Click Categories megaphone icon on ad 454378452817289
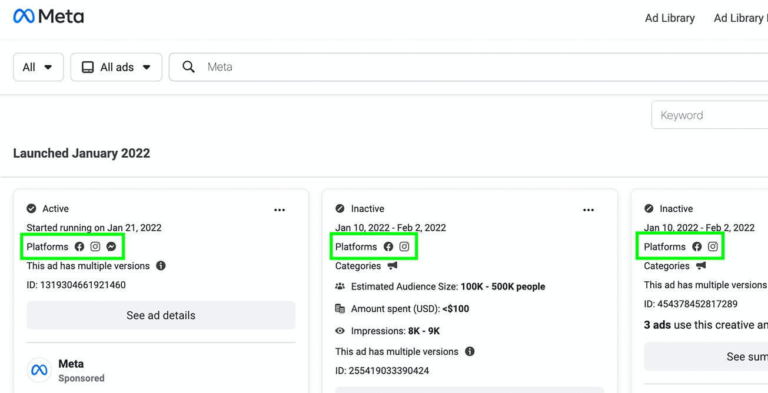The height and width of the screenshot is (393, 768). pos(701,266)
